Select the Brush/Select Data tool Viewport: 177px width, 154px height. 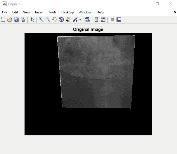coord(75,20)
